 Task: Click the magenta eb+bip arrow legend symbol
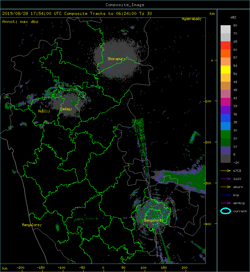225,203
